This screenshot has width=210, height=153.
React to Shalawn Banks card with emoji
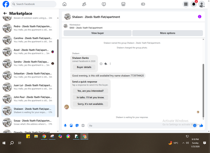pos(101,64)
